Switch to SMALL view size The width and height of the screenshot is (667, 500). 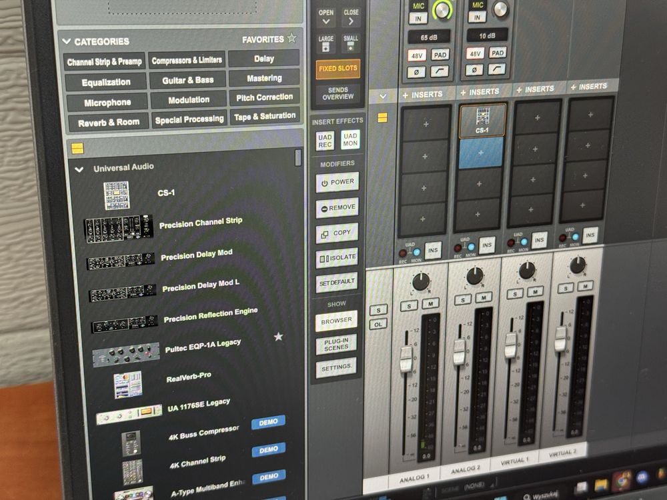click(x=351, y=43)
